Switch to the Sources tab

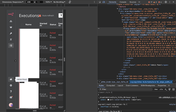point(133,2)
